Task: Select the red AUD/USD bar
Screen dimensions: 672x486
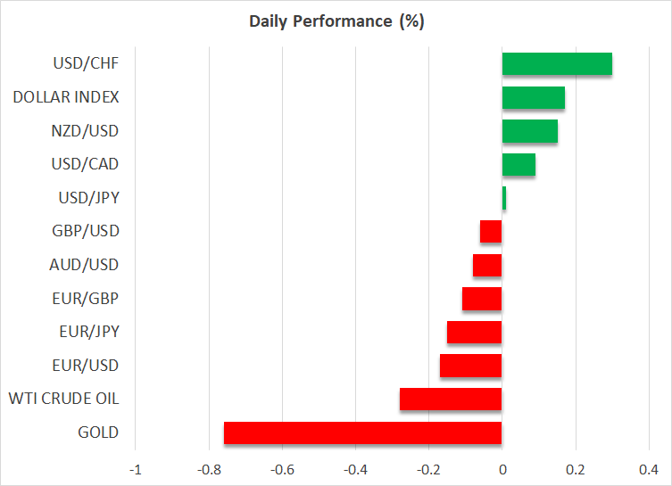Action: 487,265
